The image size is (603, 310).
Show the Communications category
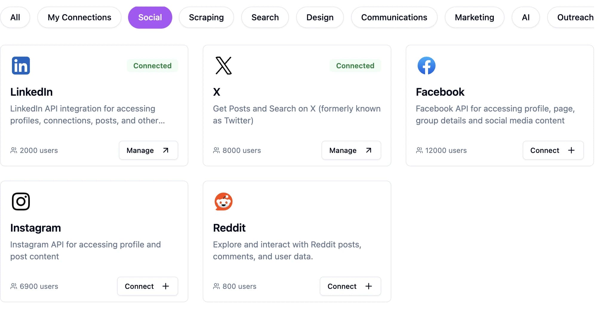[x=394, y=17]
